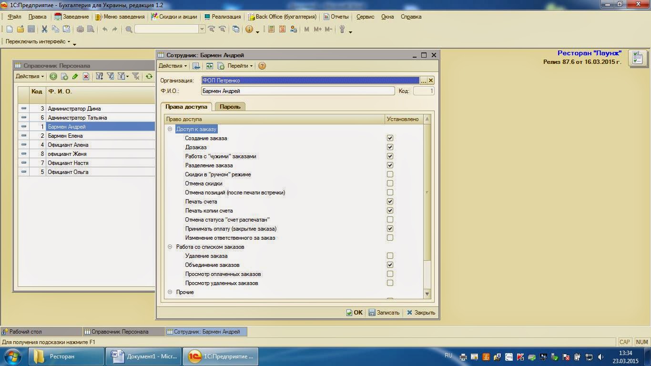Click the volume speaker icon in system tray
This screenshot has height=366, width=651.
pyautogui.click(x=600, y=357)
